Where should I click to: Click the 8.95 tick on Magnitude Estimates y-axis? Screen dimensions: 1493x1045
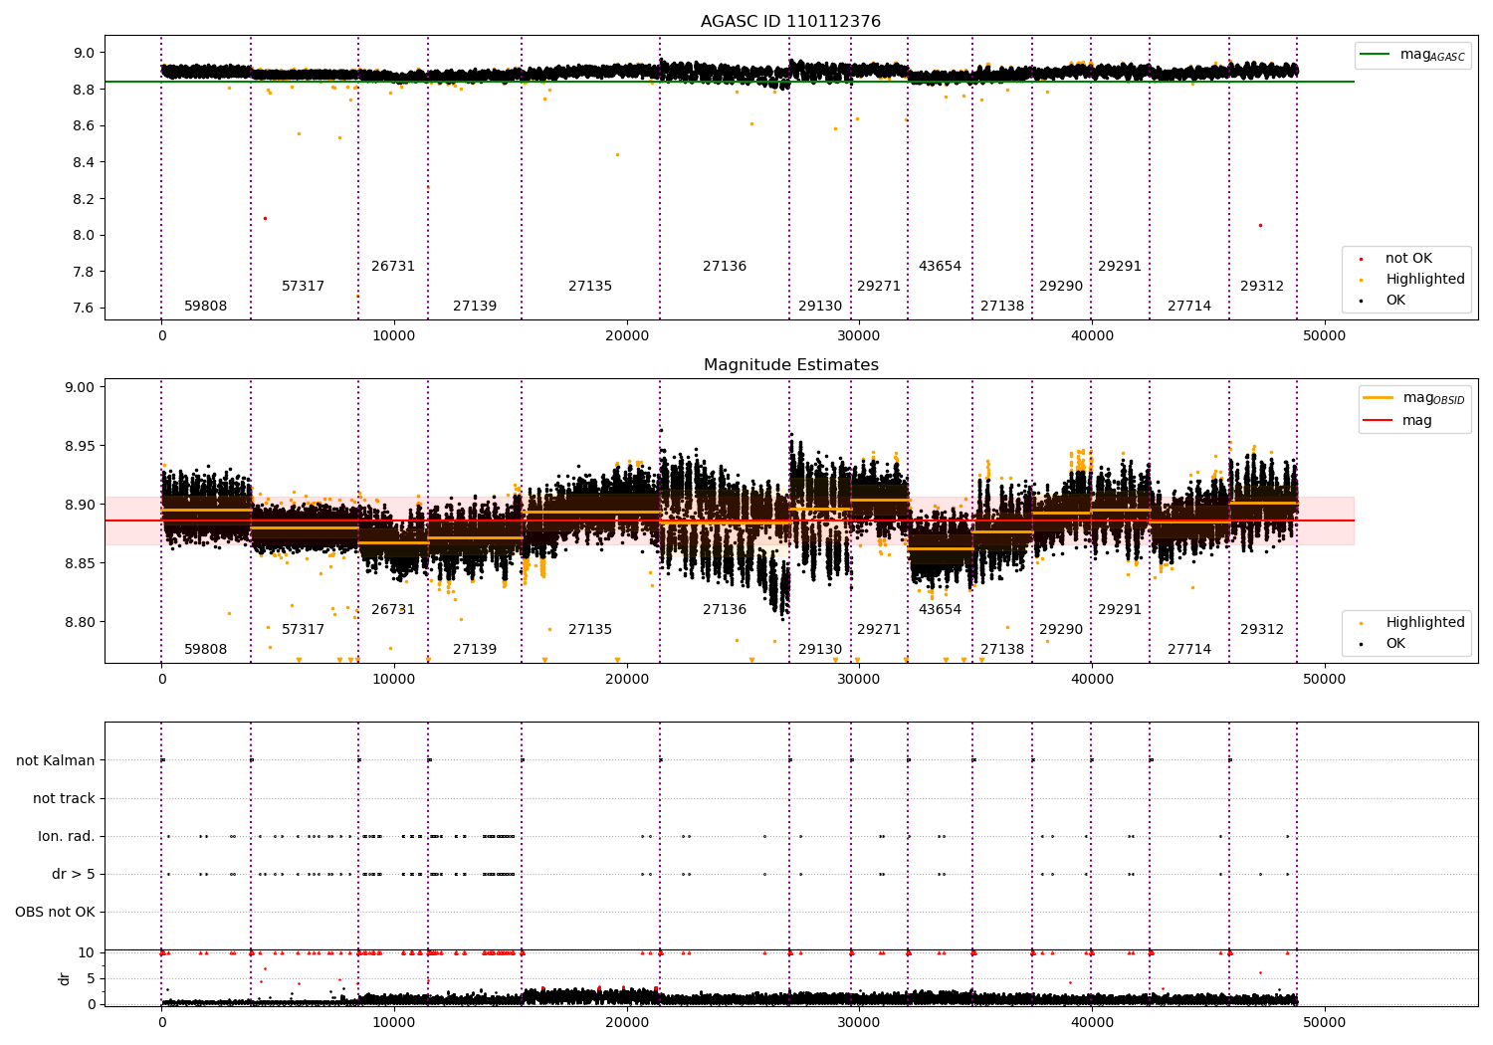[x=80, y=447]
